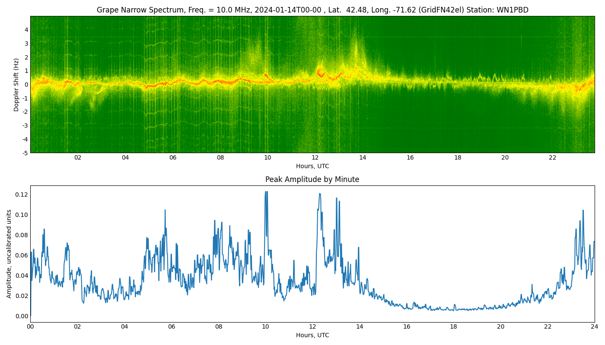Click the Peak Amplitude by Minute title
This screenshot has width=605, height=345.
point(312,179)
